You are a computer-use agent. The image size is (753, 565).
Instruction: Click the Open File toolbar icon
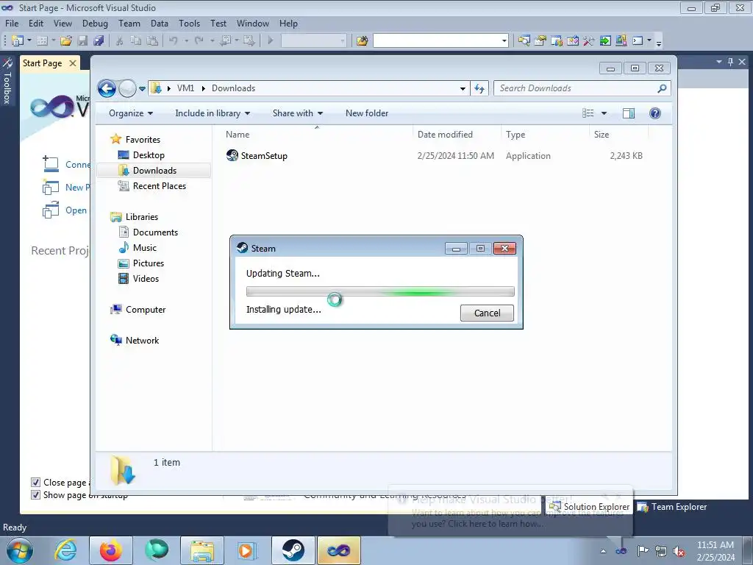(x=66, y=41)
